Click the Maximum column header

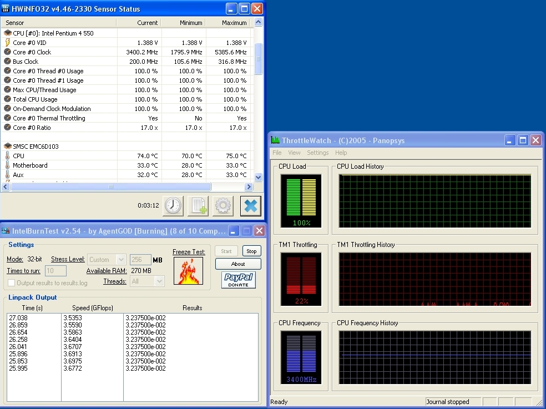(x=228, y=23)
